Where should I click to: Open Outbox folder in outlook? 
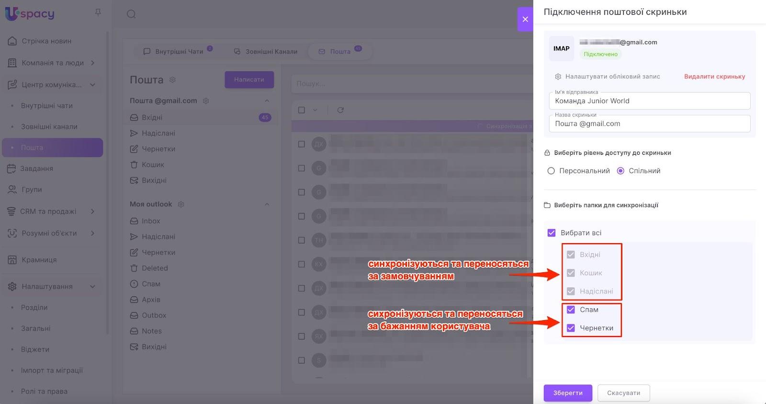click(x=154, y=315)
